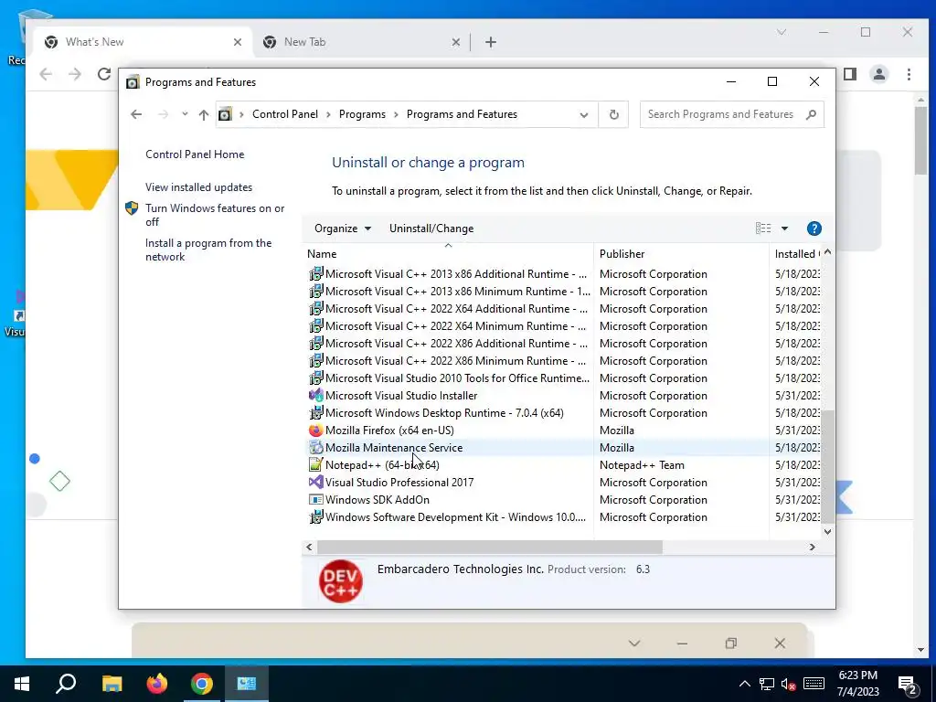The height and width of the screenshot is (702, 936).
Task: Switch to the New Tab tab in Chrome
Action: (360, 42)
